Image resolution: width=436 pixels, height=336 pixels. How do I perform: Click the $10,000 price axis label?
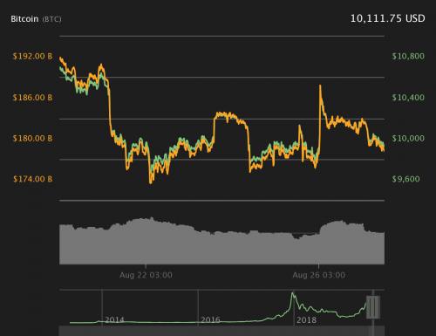[x=408, y=138]
